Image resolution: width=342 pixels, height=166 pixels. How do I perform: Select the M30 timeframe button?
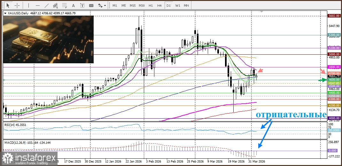[x=142, y=5]
